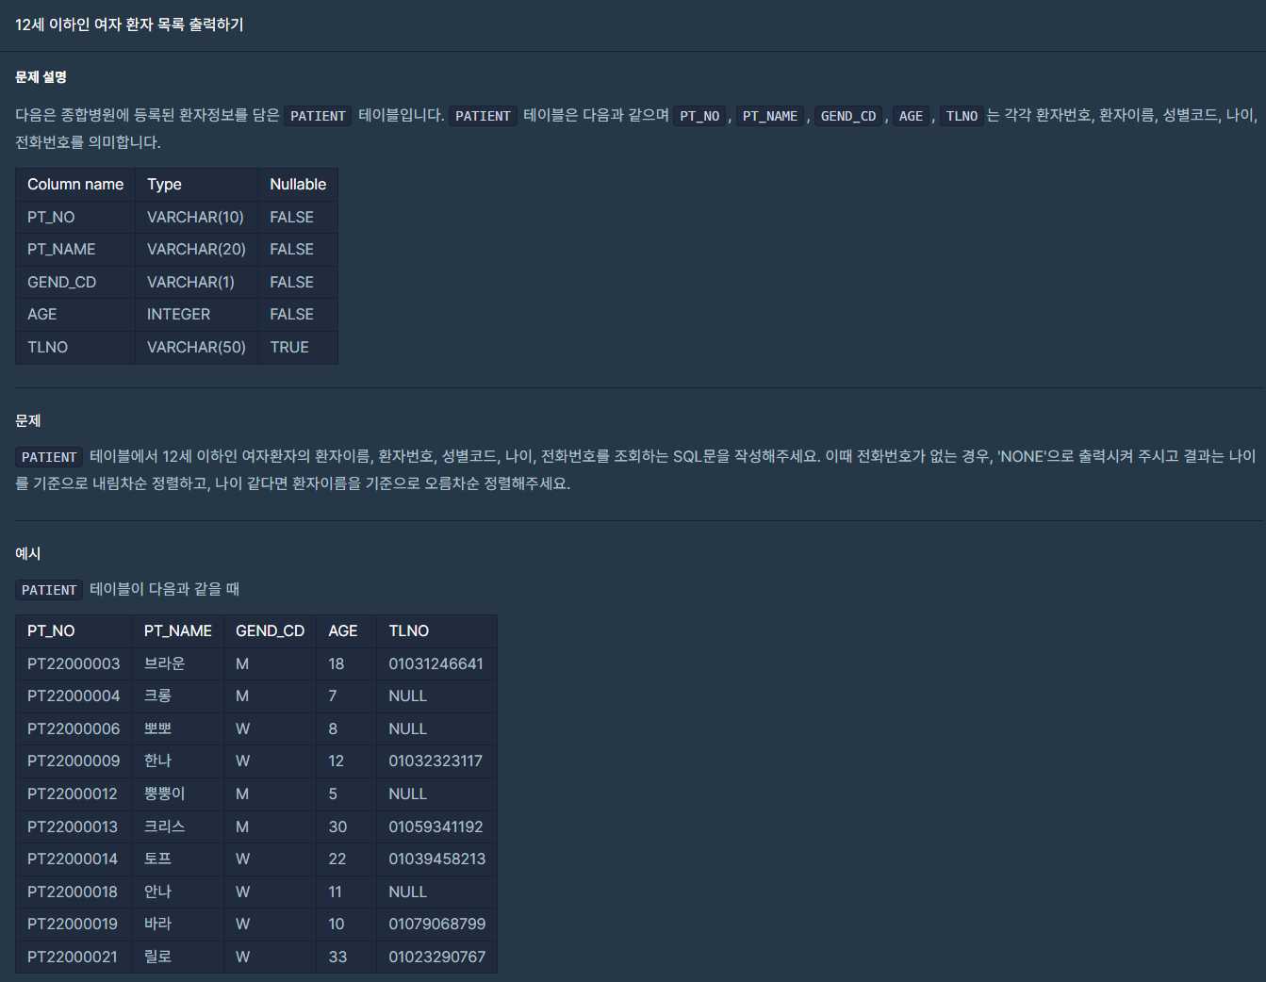
Task: Click the VARCHAR(1) type cell
Action: coord(190,283)
